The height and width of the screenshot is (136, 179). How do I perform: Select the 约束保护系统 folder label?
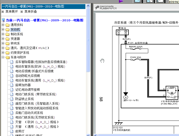[x=20, y=52]
